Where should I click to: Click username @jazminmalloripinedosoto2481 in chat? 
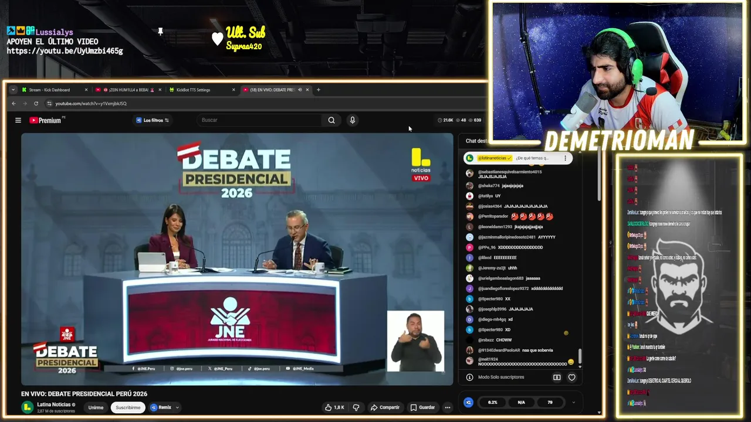[x=507, y=237]
